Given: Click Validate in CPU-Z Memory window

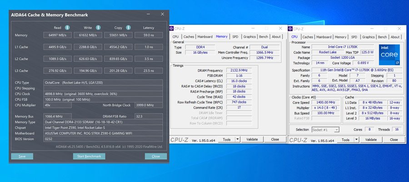Looking at the screenshot, I should (252, 139).
